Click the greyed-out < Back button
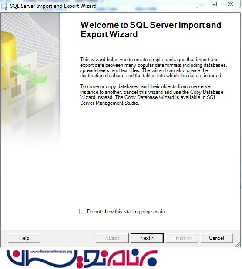 coord(112,238)
